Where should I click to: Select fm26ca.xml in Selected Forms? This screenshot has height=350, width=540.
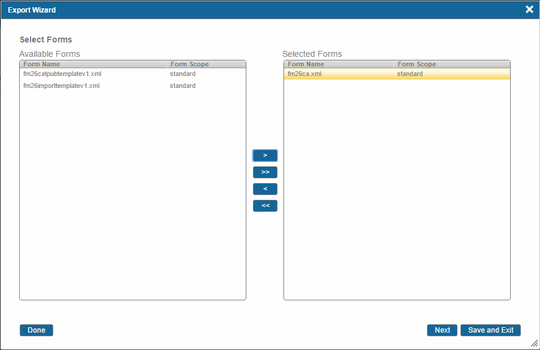click(x=396, y=74)
